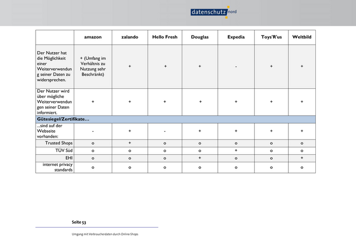Click the plus sign in Trusted Shops row
Viewport: 356px width, 251px height.
coord(130,143)
